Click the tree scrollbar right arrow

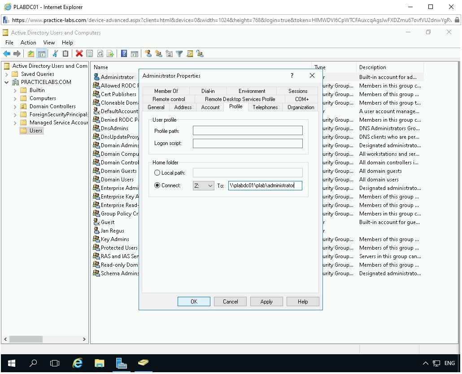pyautogui.click(x=84, y=339)
